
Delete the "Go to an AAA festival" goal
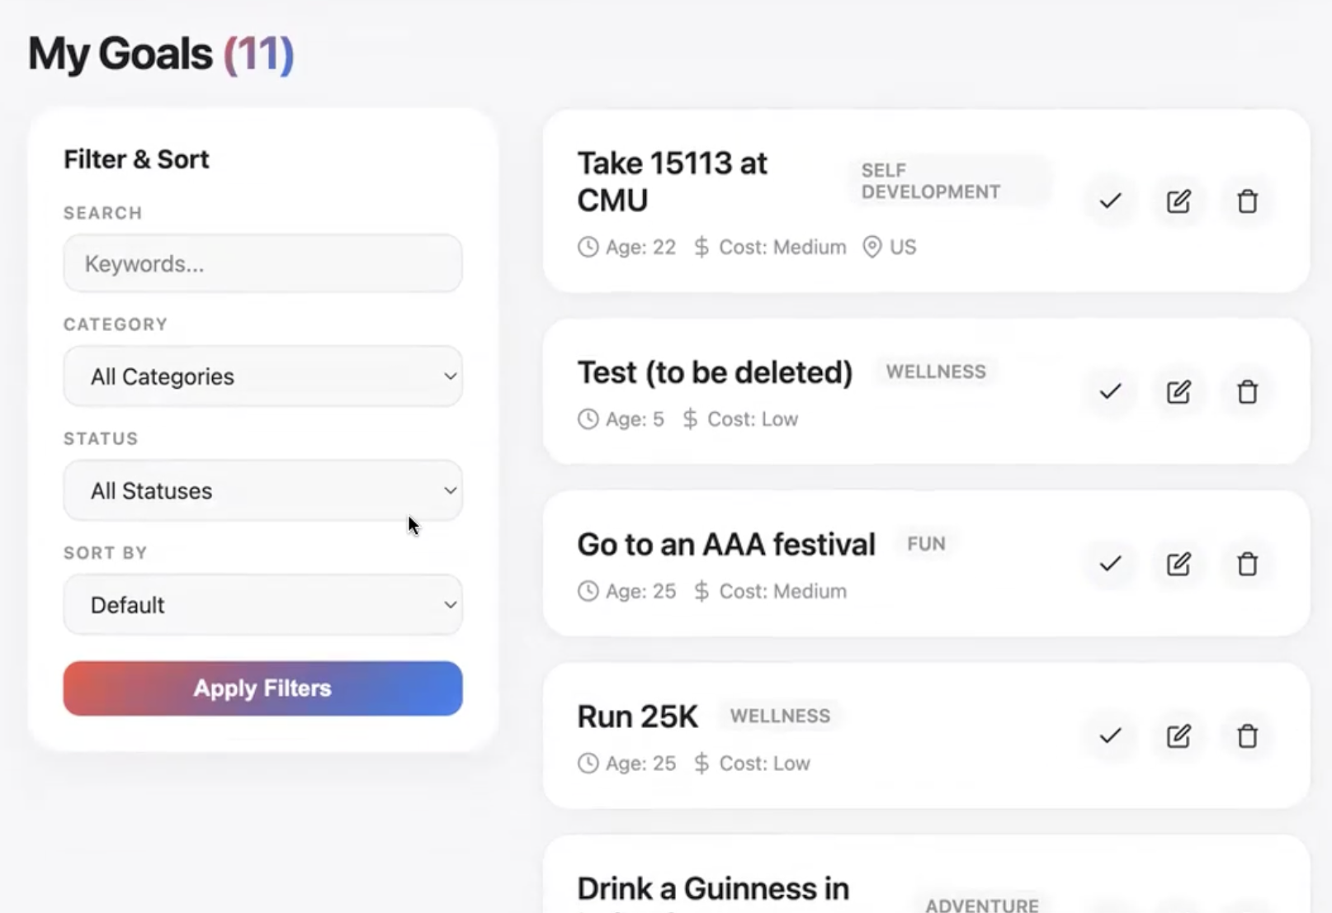(x=1247, y=564)
